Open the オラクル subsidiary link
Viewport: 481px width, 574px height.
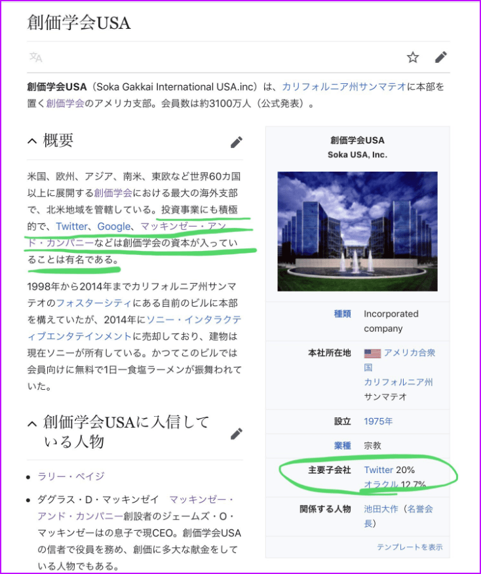[x=381, y=485]
